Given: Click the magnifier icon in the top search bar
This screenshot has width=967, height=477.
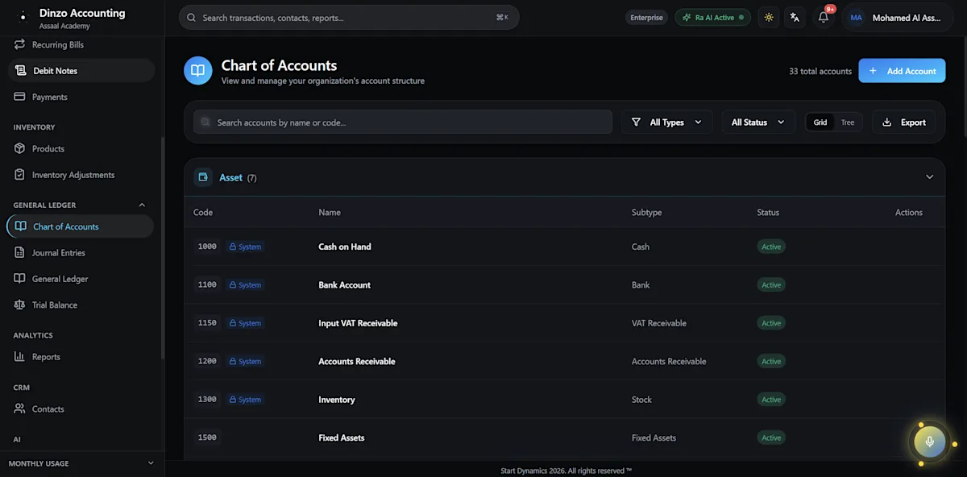Looking at the screenshot, I should click(x=192, y=18).
